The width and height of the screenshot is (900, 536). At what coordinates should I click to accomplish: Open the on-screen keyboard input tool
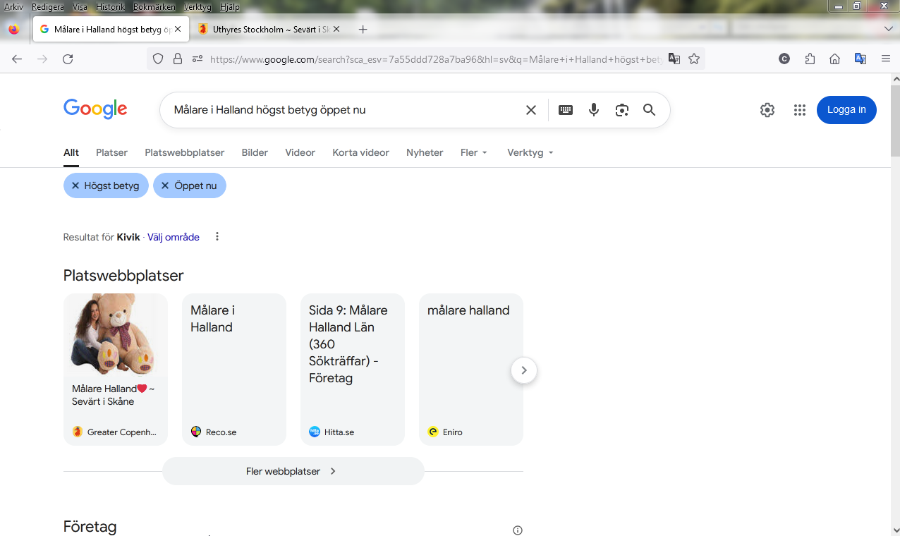(x=566, y=110)
